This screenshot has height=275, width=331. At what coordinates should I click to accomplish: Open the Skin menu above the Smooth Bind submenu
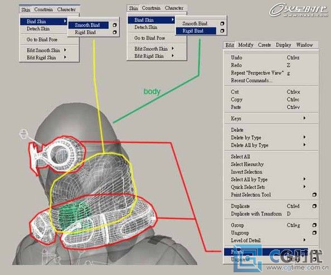[26, 9]
